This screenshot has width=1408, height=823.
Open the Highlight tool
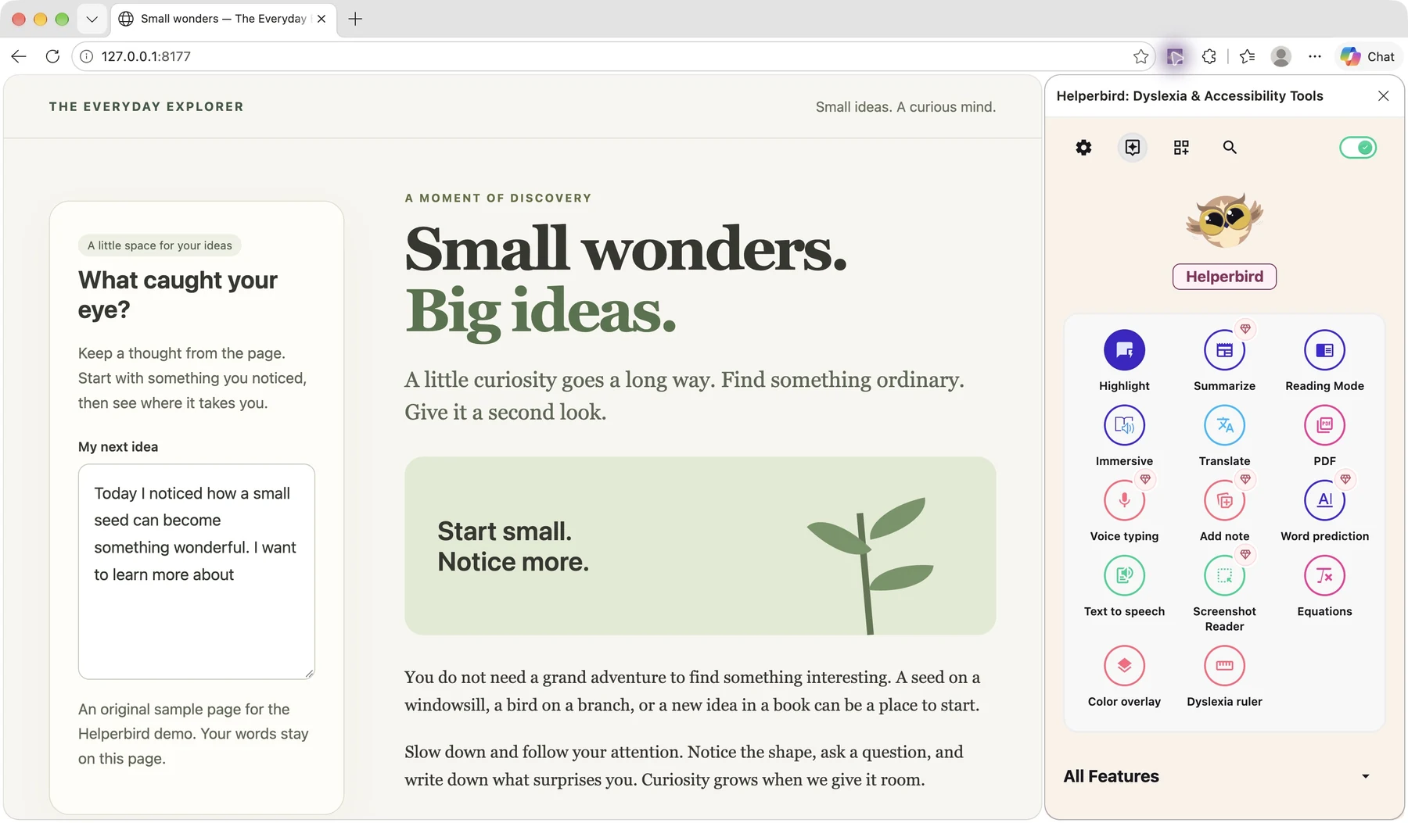click(x=1124, y=350)
